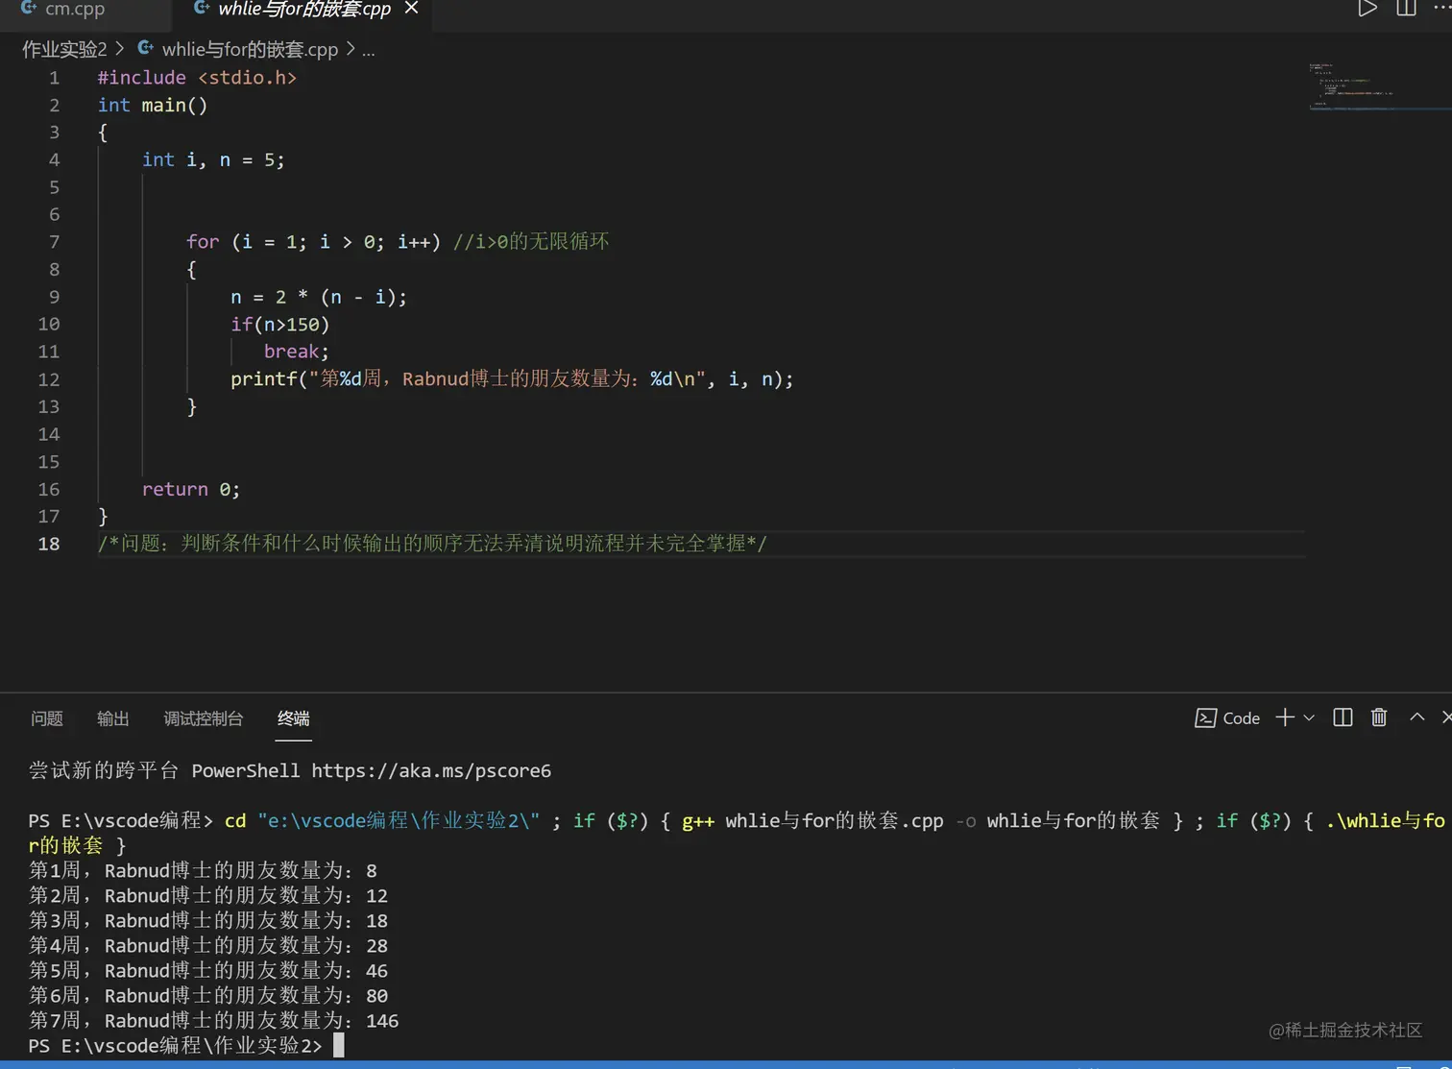Click the terminal prompt PS E:\vscode编程\作业实验2>
Image resolution: width=1452 pixels, height=1069 pixels.
point(175,1045)
